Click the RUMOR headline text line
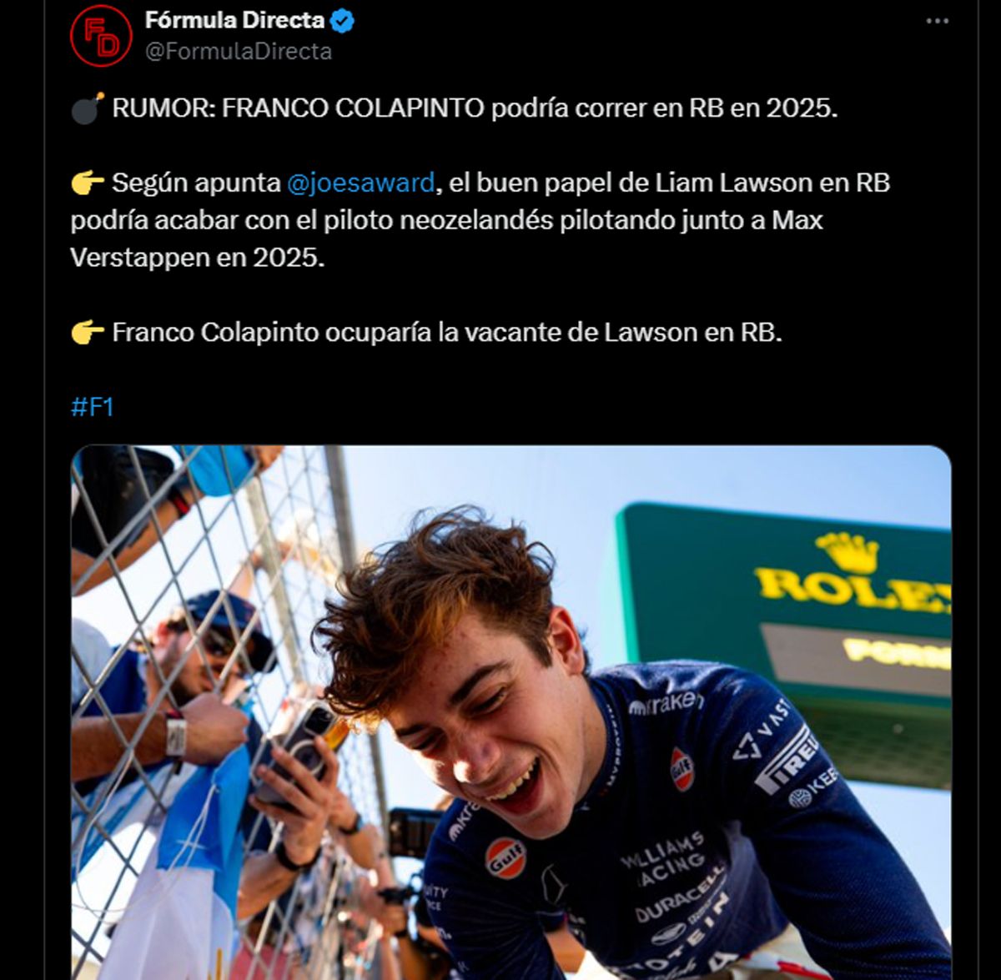 pyautogui.click(x=455, y=108)
